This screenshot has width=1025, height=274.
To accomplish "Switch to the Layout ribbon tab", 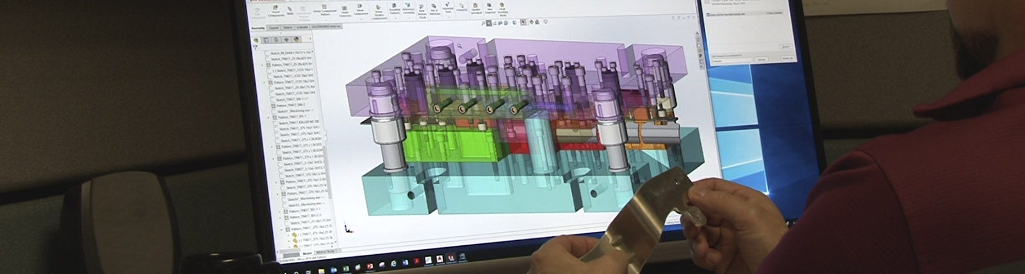I will (x=274, y=29).
